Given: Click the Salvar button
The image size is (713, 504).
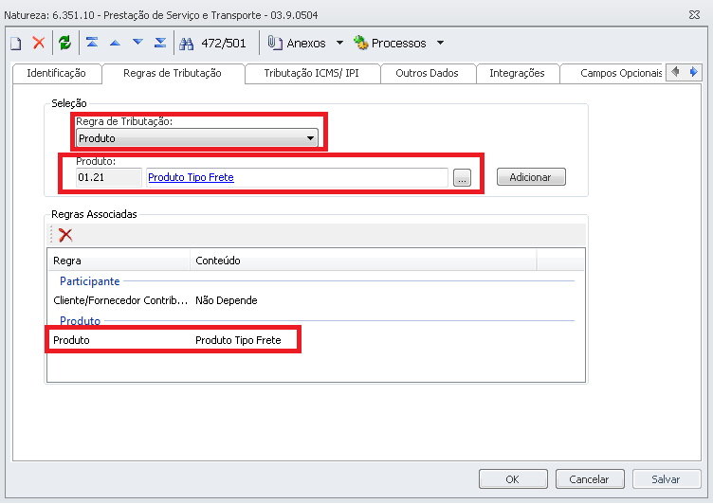Looking at the screenshot, I should tap(667, 479).
